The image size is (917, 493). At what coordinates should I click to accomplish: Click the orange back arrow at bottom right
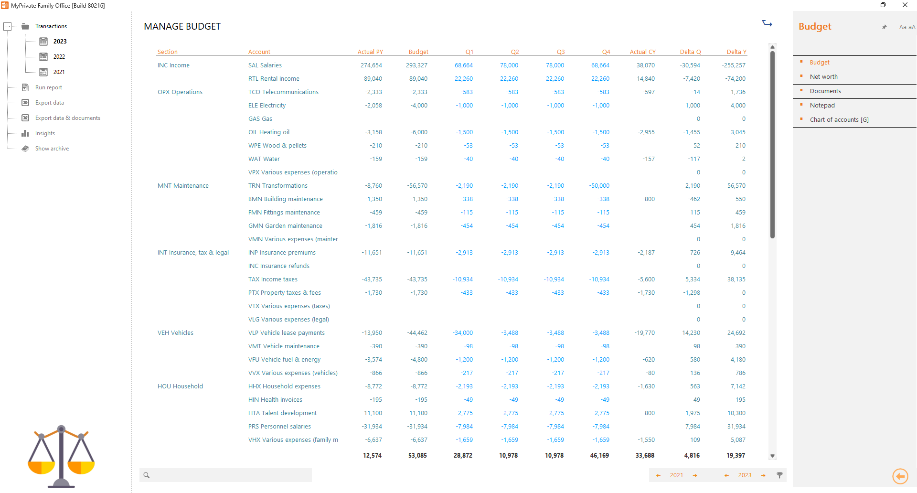tap(900, 476)
